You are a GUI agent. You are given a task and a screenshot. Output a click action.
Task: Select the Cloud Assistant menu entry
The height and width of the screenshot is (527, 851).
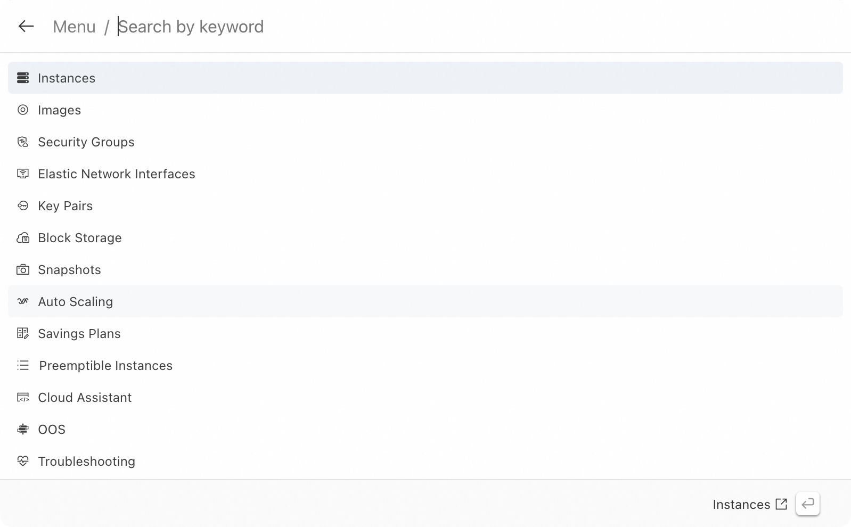pos(85,398)
